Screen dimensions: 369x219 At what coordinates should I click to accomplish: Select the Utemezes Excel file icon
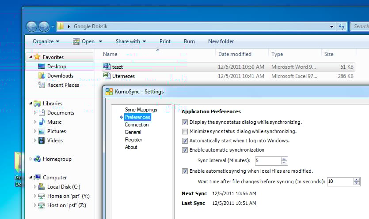coord(107,76)
